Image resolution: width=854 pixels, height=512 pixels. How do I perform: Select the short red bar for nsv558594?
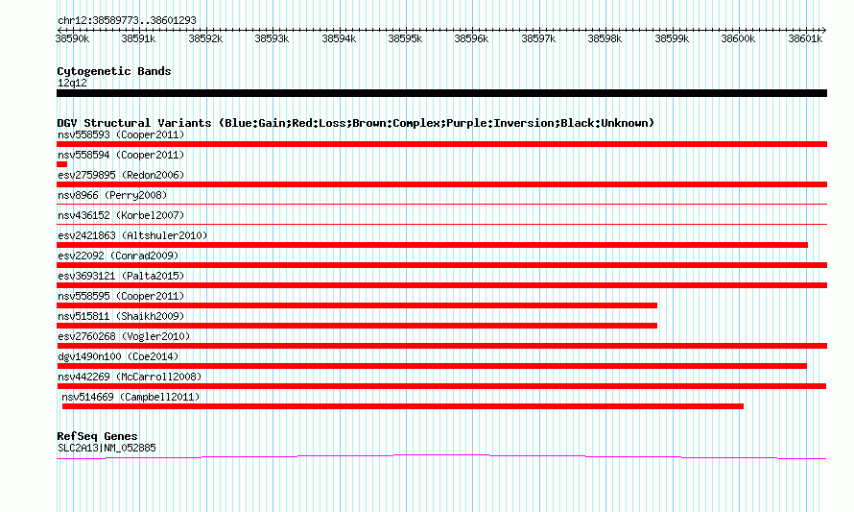(x=61, y=164)
